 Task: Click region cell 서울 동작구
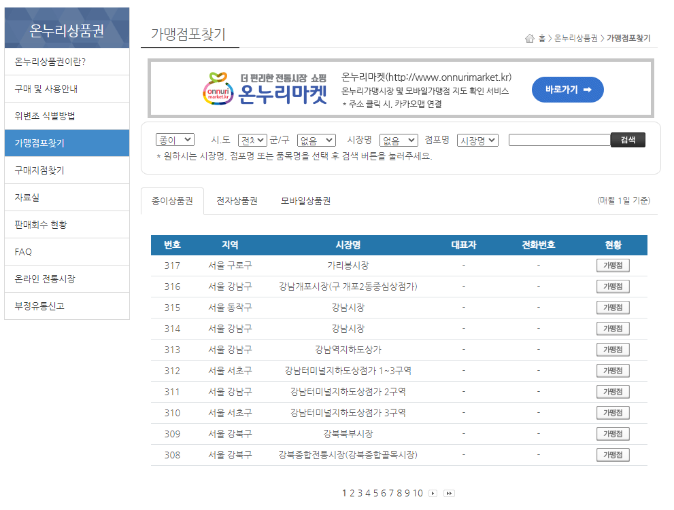[230, 308]
